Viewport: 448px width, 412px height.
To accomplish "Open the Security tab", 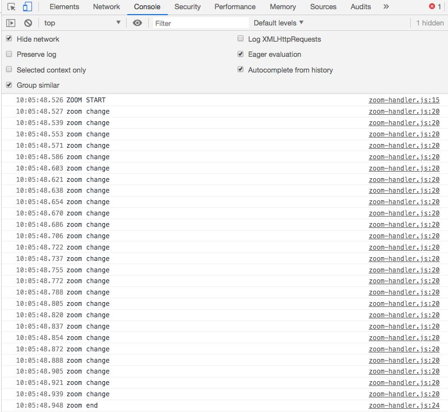I will click(187, 6).
